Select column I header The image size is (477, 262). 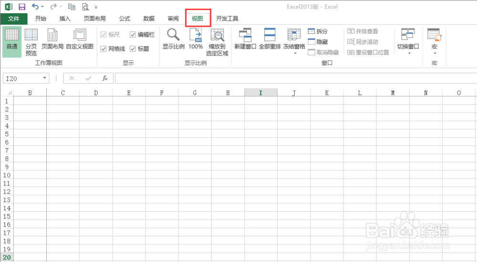[261, 93]
